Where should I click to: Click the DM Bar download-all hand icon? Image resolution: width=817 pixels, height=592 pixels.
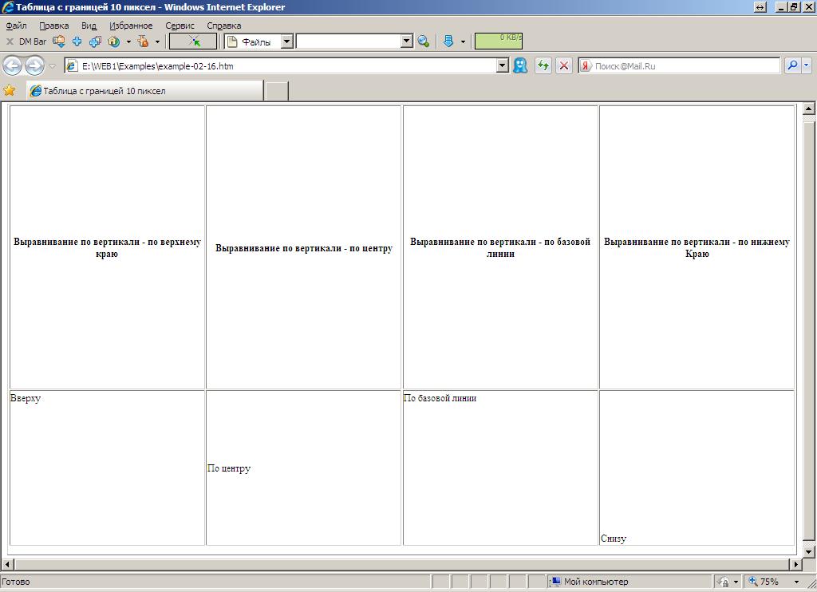(x=59, y=41)
